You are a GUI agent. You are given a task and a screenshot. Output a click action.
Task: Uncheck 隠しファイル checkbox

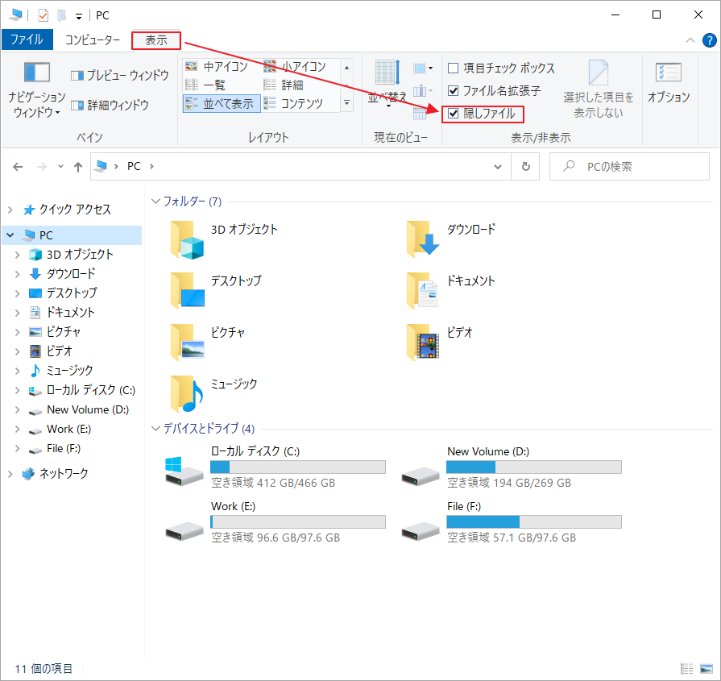click(x=453, y=113)
